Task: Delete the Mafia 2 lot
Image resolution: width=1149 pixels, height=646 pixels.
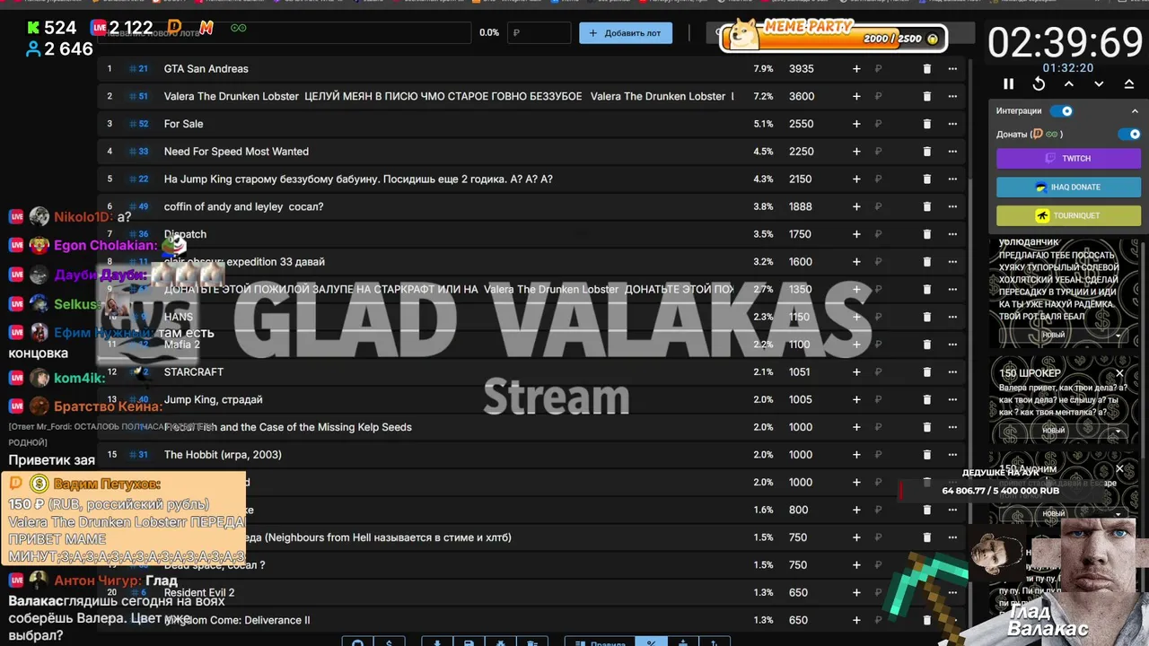Action: click(927, 345)
